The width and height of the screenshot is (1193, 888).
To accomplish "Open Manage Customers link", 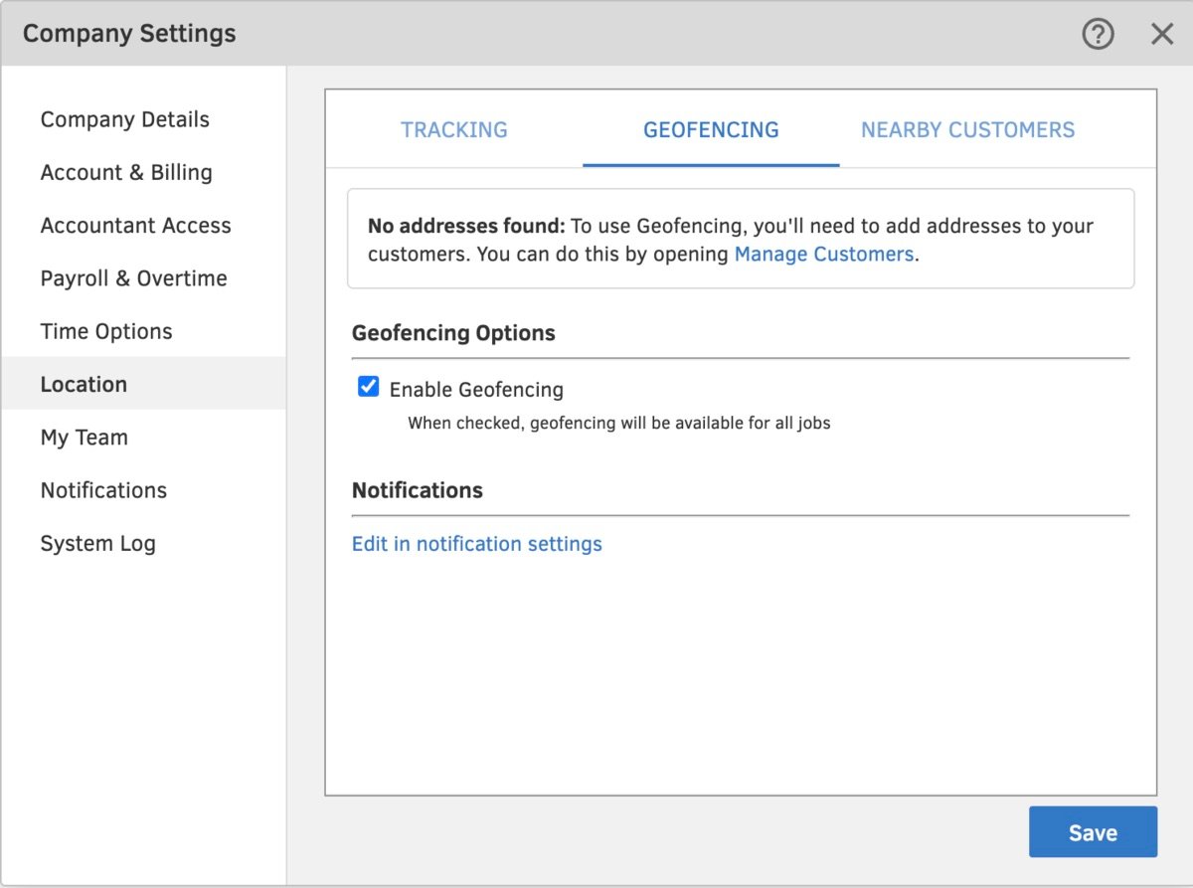I will click(824, 254).
